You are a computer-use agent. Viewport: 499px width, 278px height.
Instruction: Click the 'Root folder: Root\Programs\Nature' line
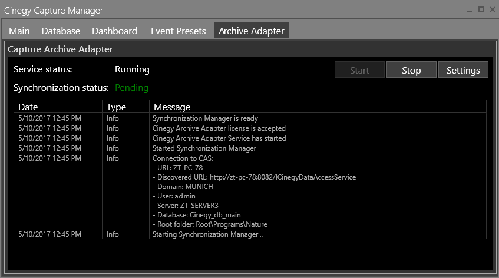click(x=210, y=224)
